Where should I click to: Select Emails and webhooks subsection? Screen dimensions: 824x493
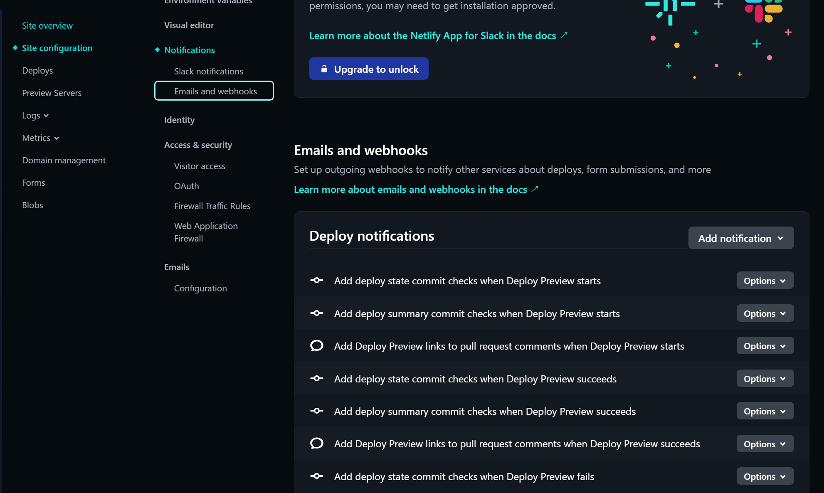click(x=214, y=91)
